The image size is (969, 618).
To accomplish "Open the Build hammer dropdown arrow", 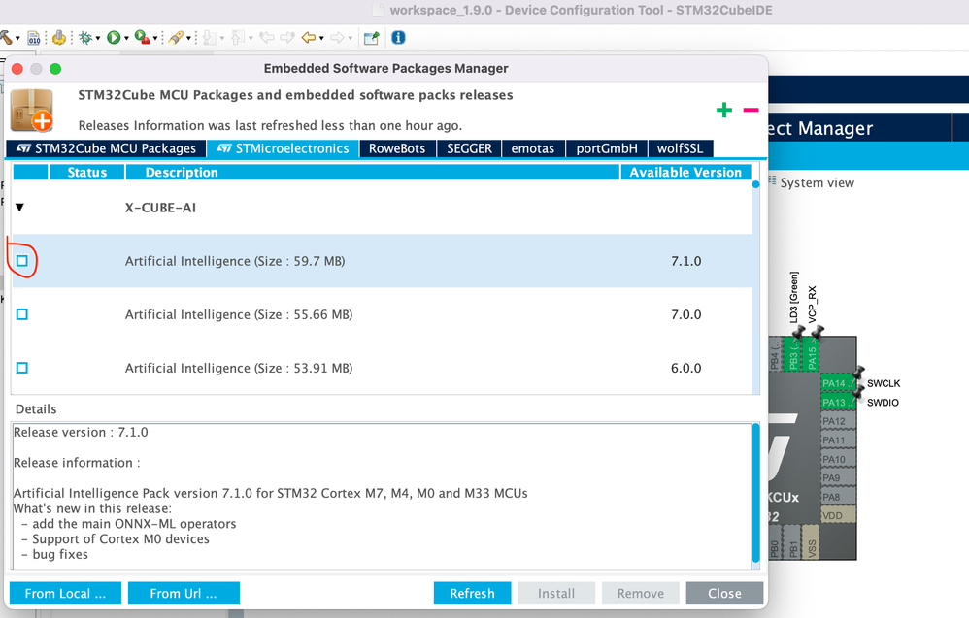I will pos(17,38).
